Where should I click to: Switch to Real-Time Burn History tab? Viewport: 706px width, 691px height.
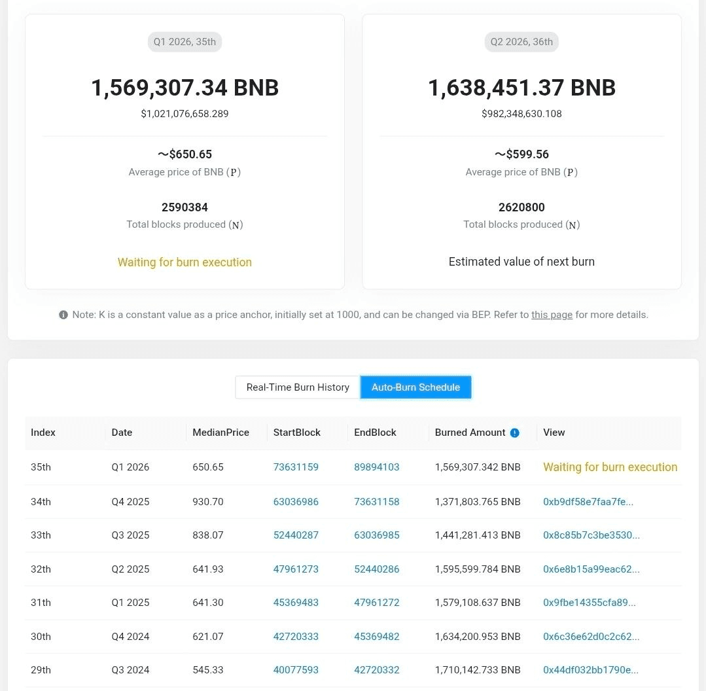coord(298,387)
